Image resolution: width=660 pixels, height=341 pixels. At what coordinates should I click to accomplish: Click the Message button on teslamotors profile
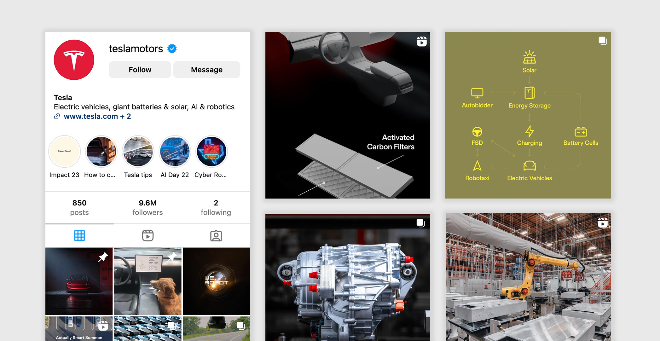click(x=207, y=69)
